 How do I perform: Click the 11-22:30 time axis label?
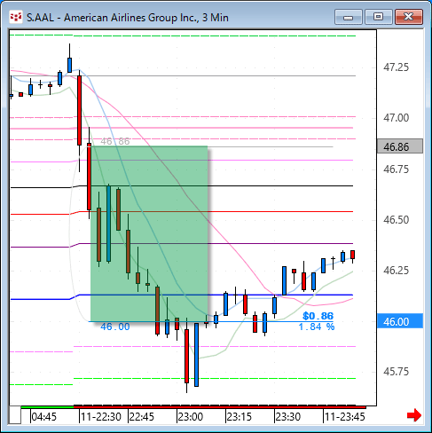[101, 417]
